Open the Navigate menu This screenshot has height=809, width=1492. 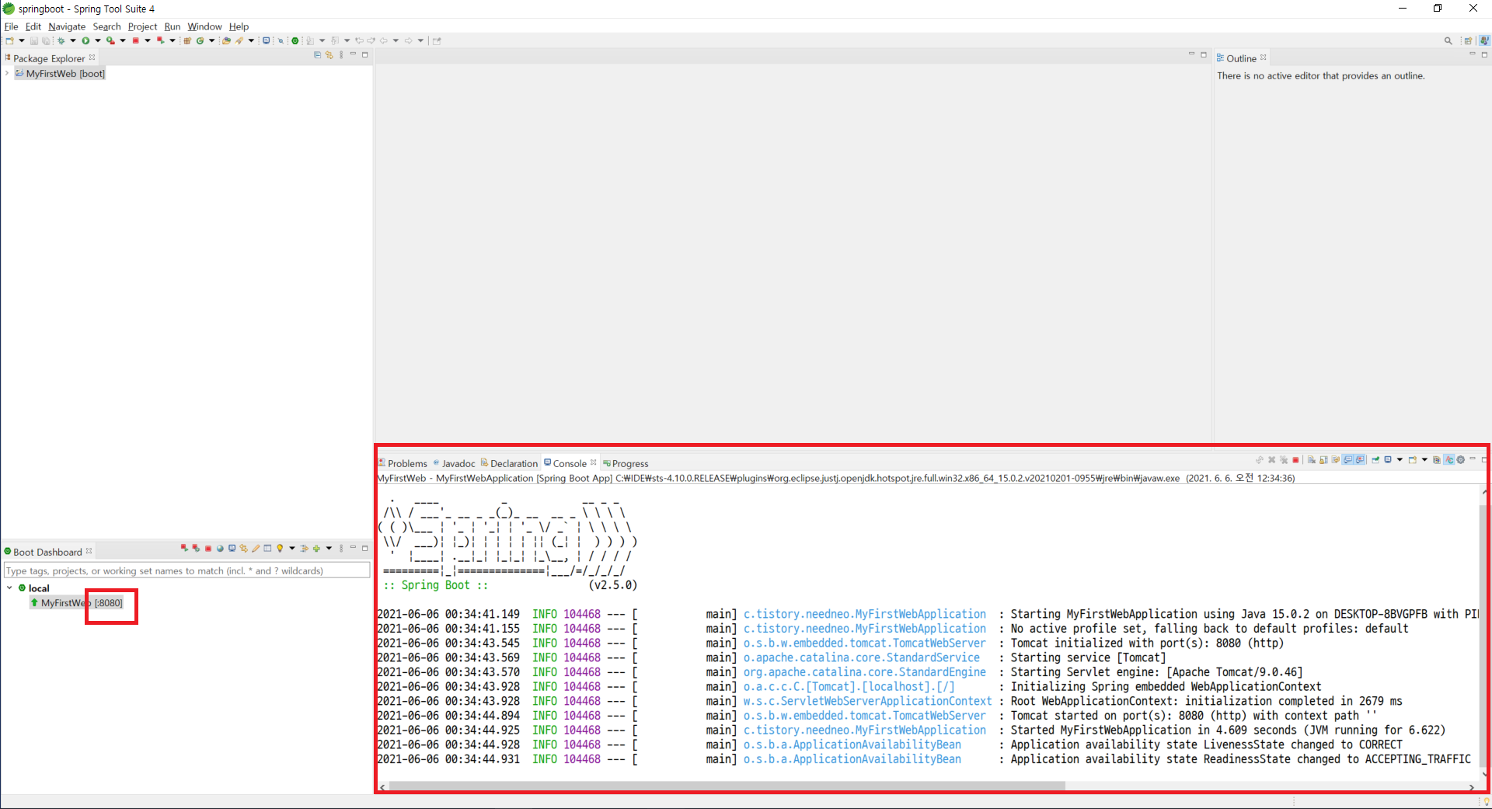[x=67, y=26]
